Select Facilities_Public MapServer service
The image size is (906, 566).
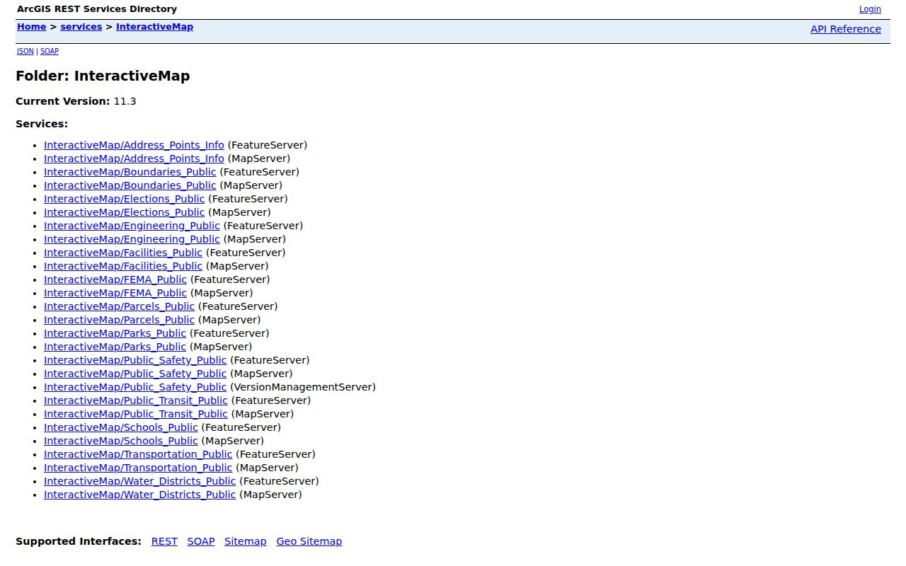tap(123, 266)
